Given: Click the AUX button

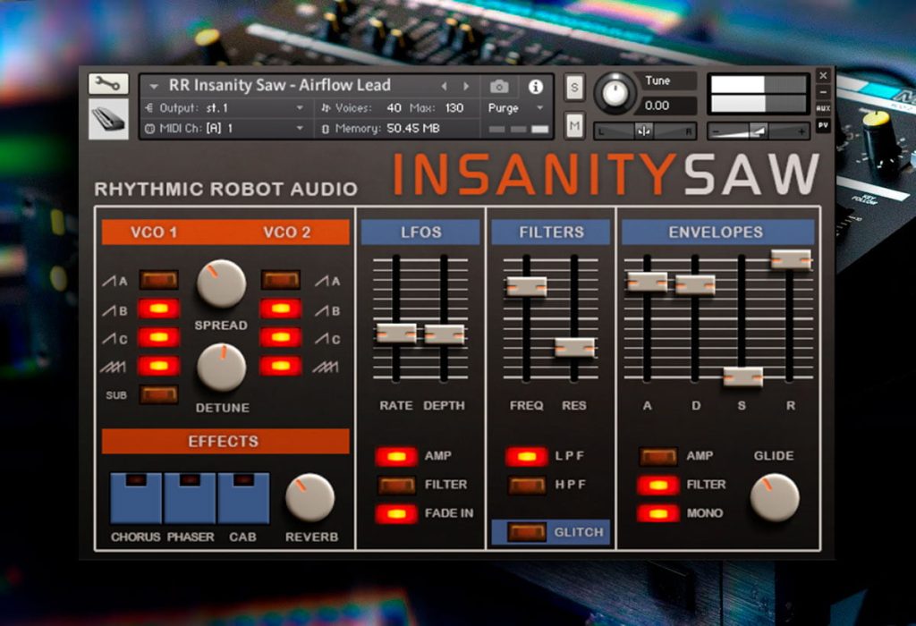Looking at the screenshot, I should coord(823,108).
